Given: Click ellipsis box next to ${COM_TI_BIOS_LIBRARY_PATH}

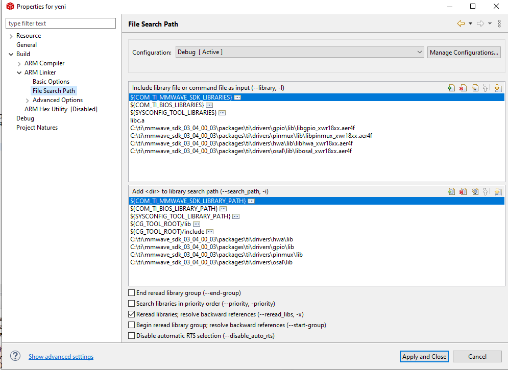Looking at the screenshot, I should point(223,209).
